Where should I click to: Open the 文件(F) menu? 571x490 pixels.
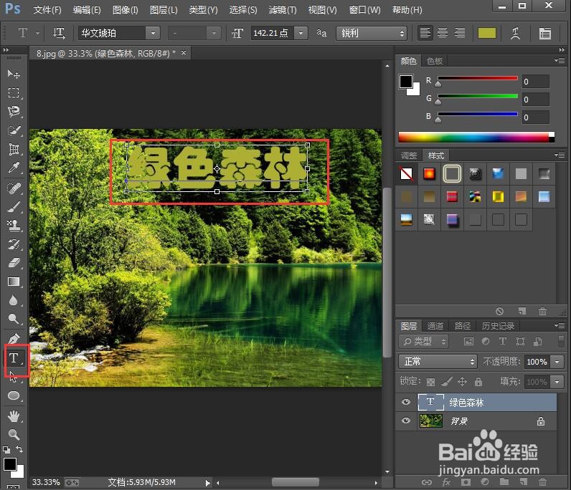coord(47,10)
